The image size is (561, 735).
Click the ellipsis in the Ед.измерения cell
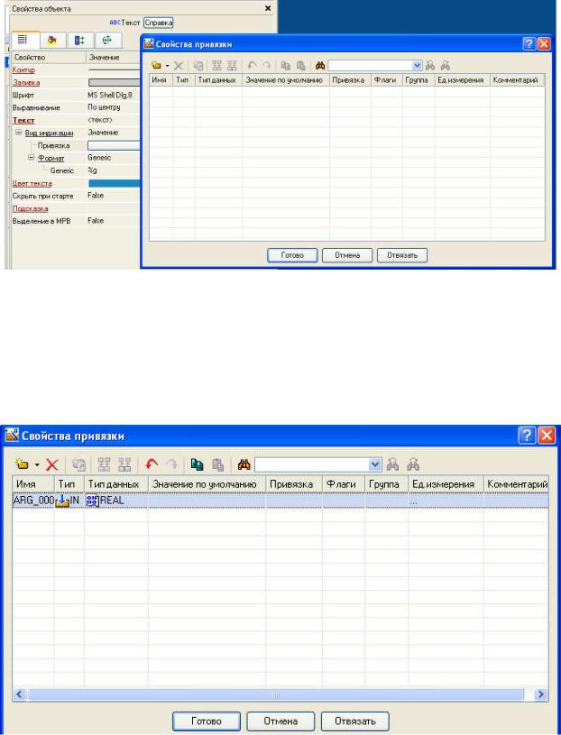414,501
